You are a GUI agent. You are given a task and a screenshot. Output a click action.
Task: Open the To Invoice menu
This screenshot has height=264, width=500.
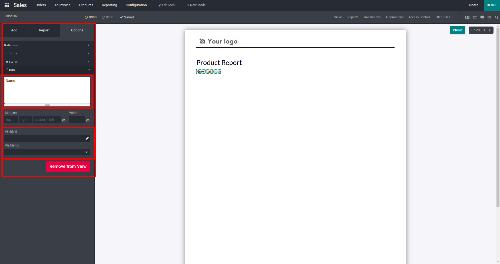[62, 5]
